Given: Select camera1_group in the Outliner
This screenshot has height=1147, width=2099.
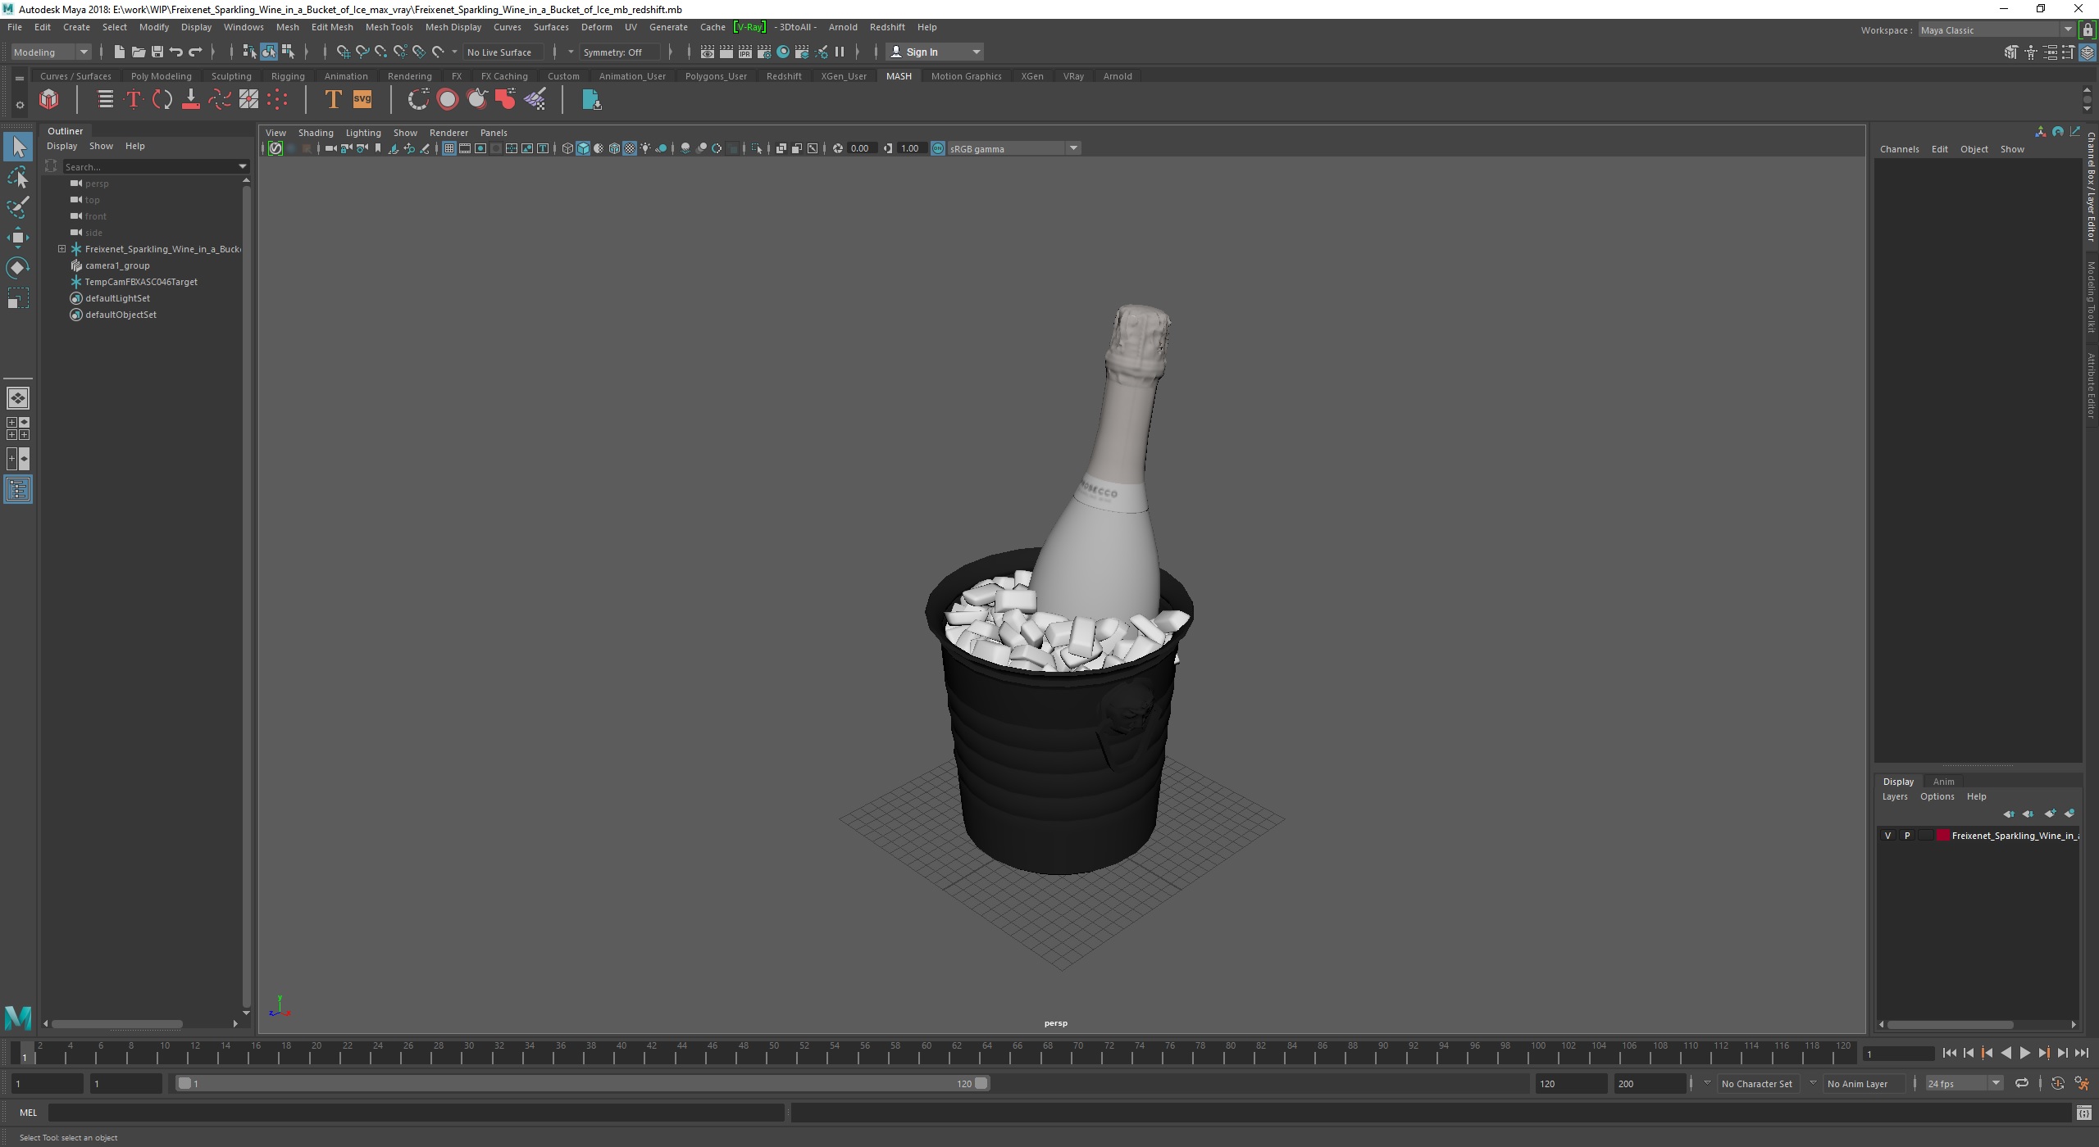Looking at the screenshot, I should tap(116, 265).
